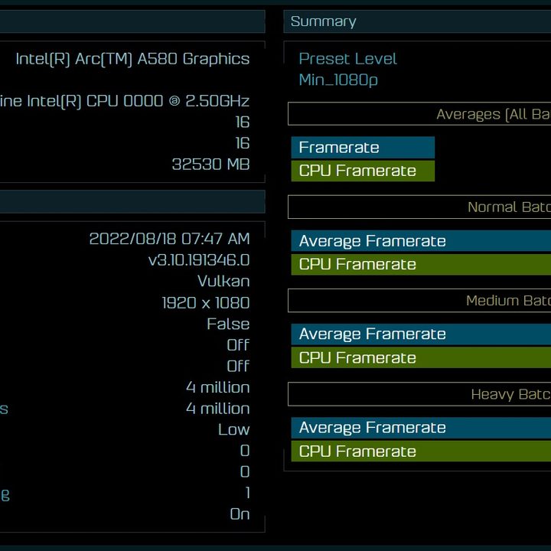Click the 1920 x 1080 resolution value

(206, 303)
